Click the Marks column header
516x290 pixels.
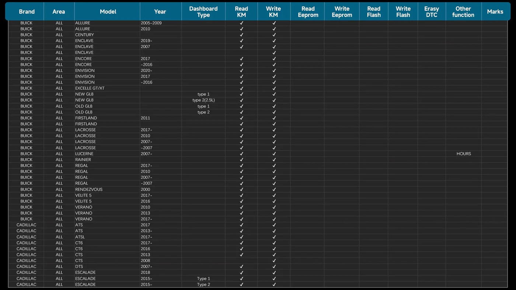[x=495, y=12]
